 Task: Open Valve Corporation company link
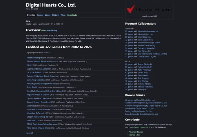coord(145,40)
